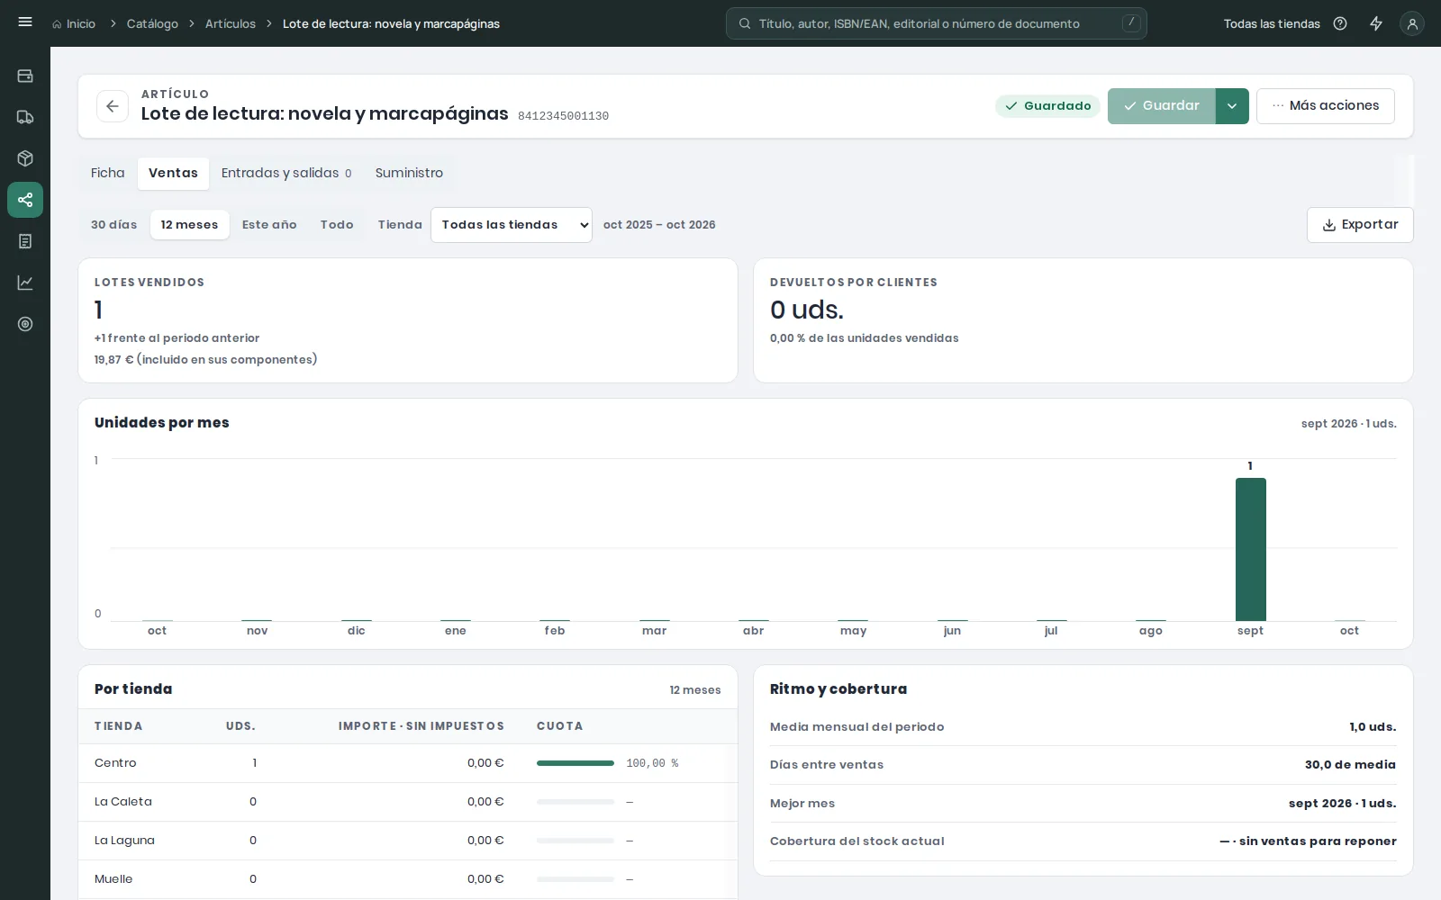Viewport: 1441px width, 900px height.
Task: Select the Todo period
Action: tap(337, 225)
